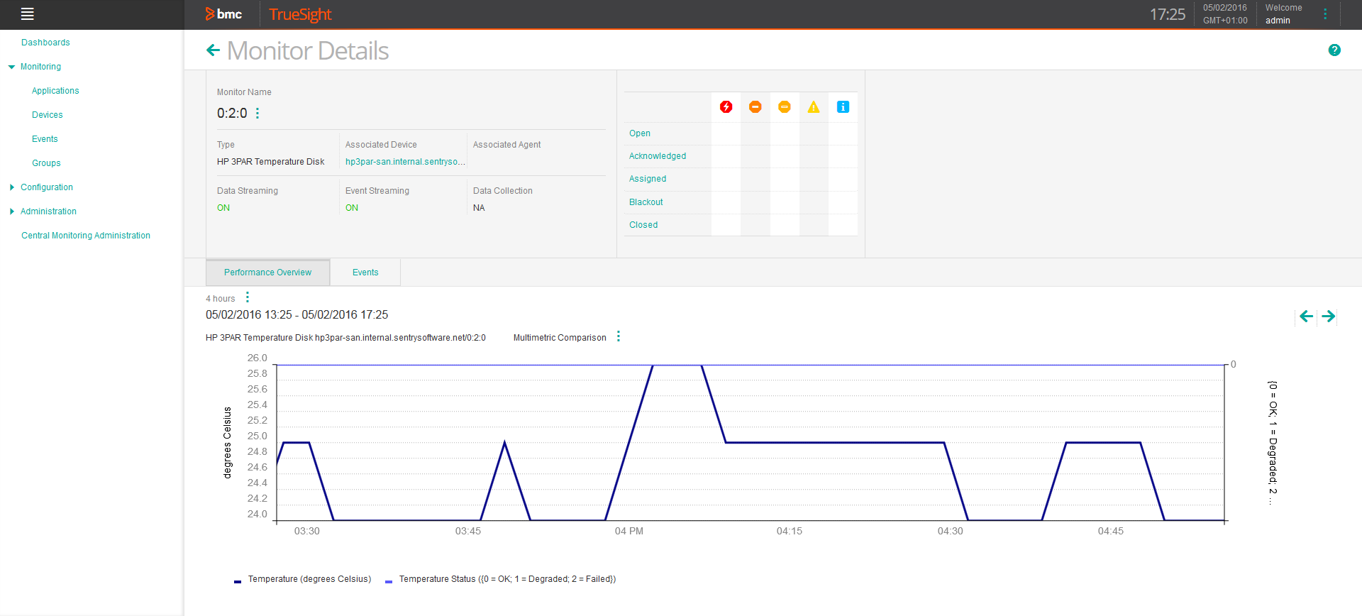Viewport: 1362px width, 616px height.
Task: Open the Multimetric Comparison options menu
Action: 619,336
